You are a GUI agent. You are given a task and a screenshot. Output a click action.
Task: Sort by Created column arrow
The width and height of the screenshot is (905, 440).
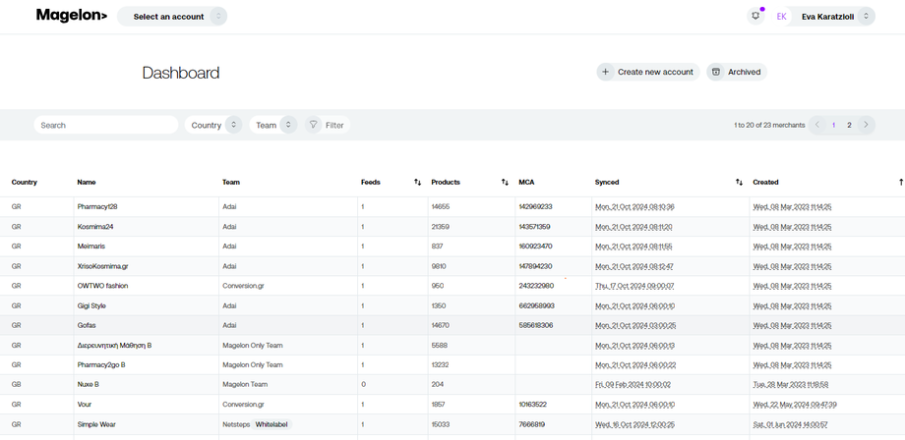900,182
